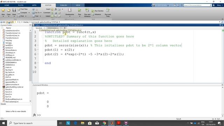224x126 pixels.
Task: Select tank22.m in file list
Action: coord(9,48)
